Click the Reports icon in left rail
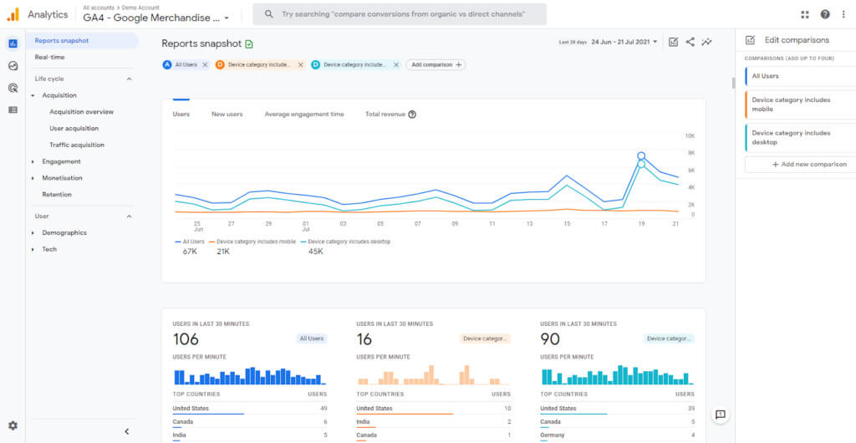This screenshot has height=443, width=856. click(13, 43)
